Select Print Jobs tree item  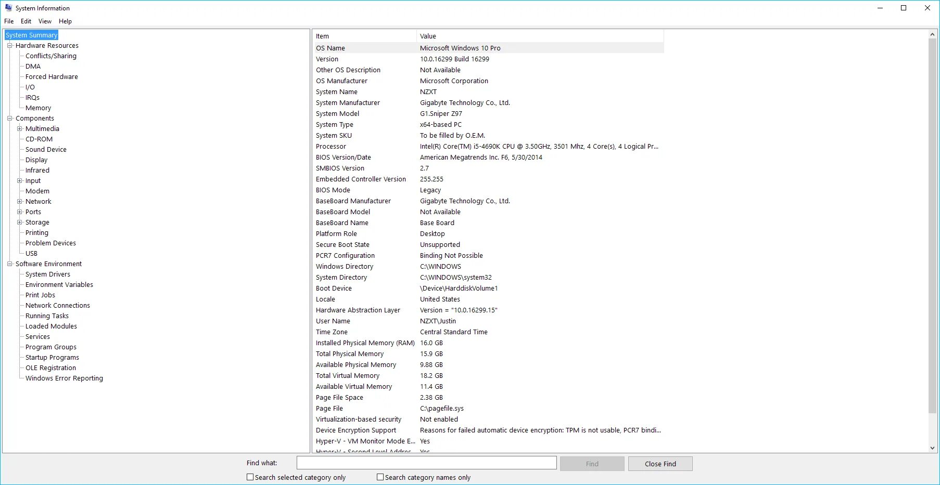point(40,295)
